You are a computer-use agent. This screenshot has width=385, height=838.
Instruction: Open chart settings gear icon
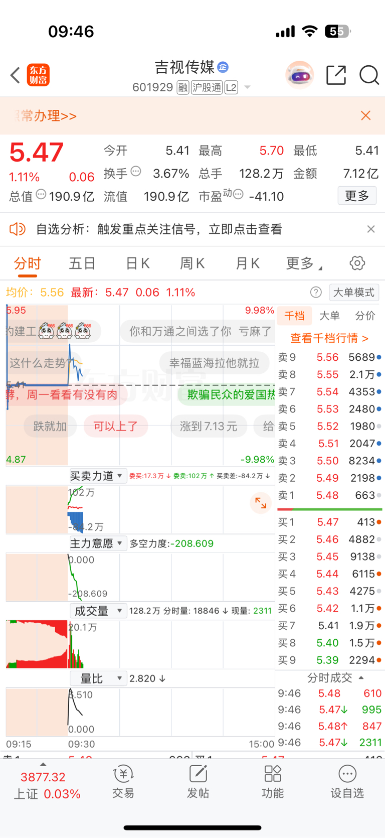click(x=357, y=263)
